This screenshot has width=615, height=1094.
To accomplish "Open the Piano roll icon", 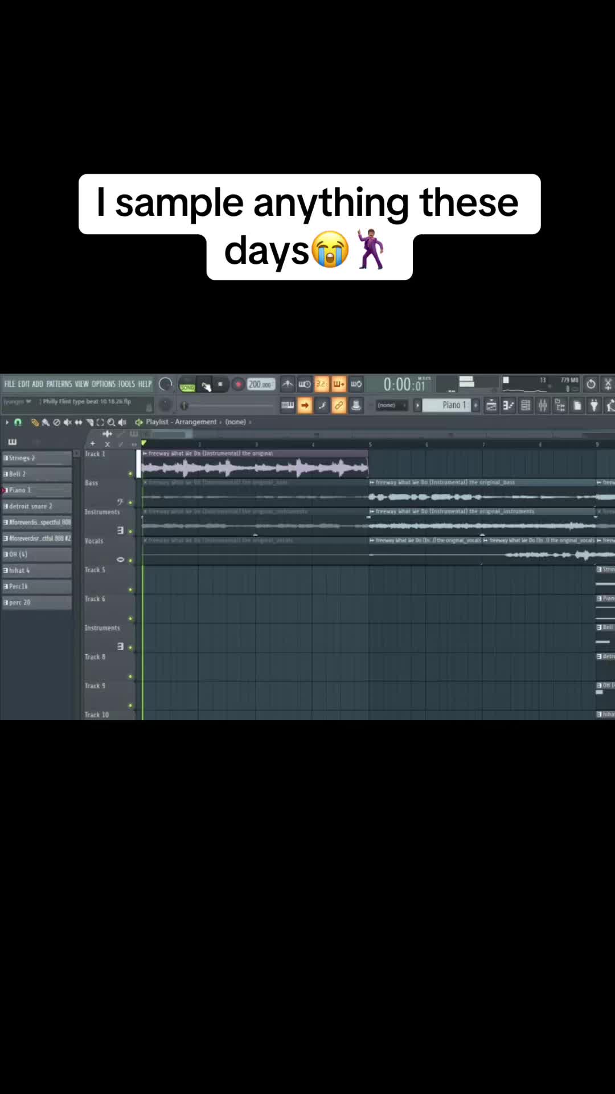I will (x=508, y=405).
